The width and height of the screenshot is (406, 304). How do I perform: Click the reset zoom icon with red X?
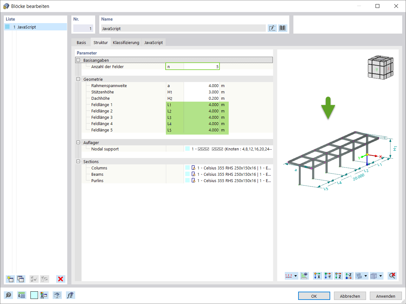click(392, 276)
